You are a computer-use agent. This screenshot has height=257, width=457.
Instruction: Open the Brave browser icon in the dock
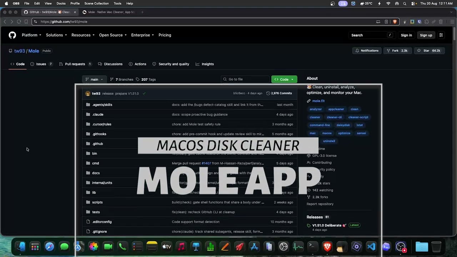pyautogui.click(x=327, y=246)
